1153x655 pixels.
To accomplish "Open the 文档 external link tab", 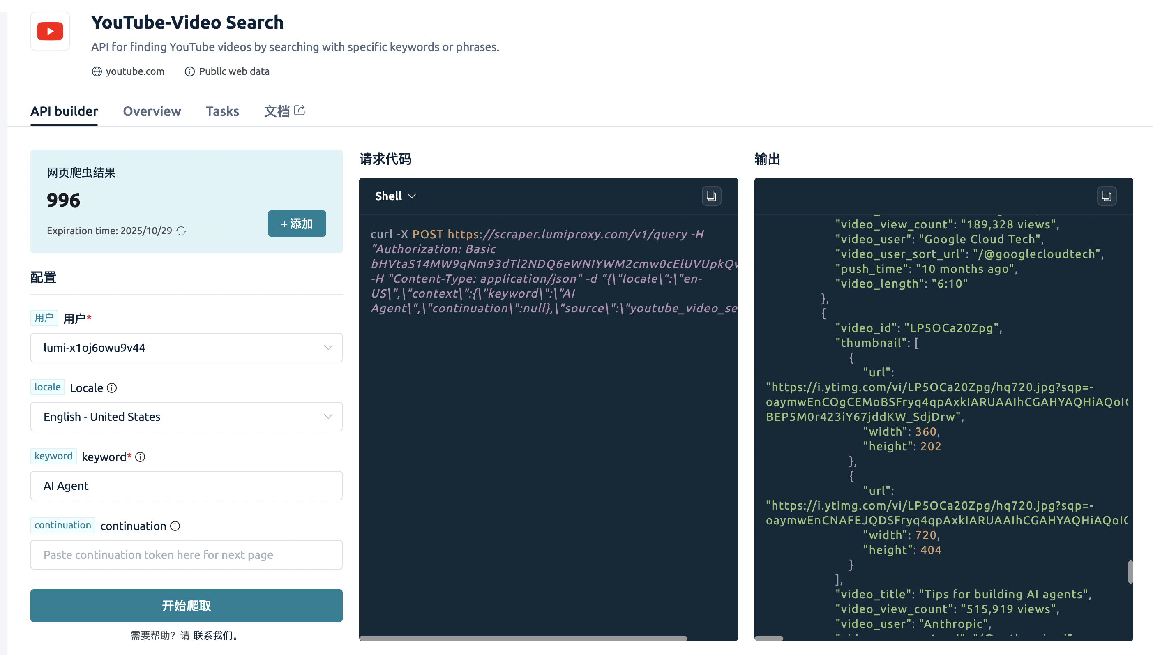I will pyautogui.click(x=284, y=111).
